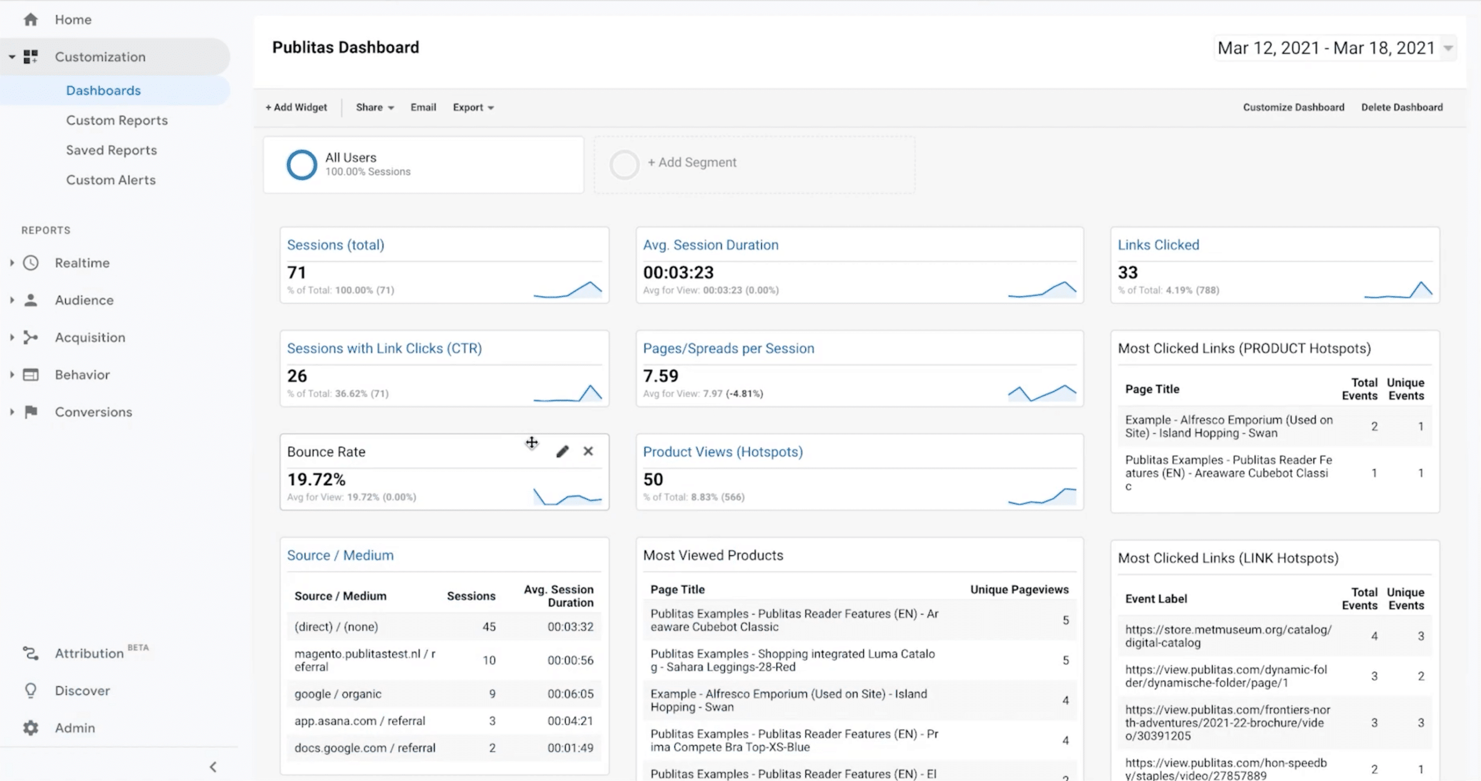Select the All Users segment radio
Viewport: 1481px width, 781px height.
(x=301, y=164)
